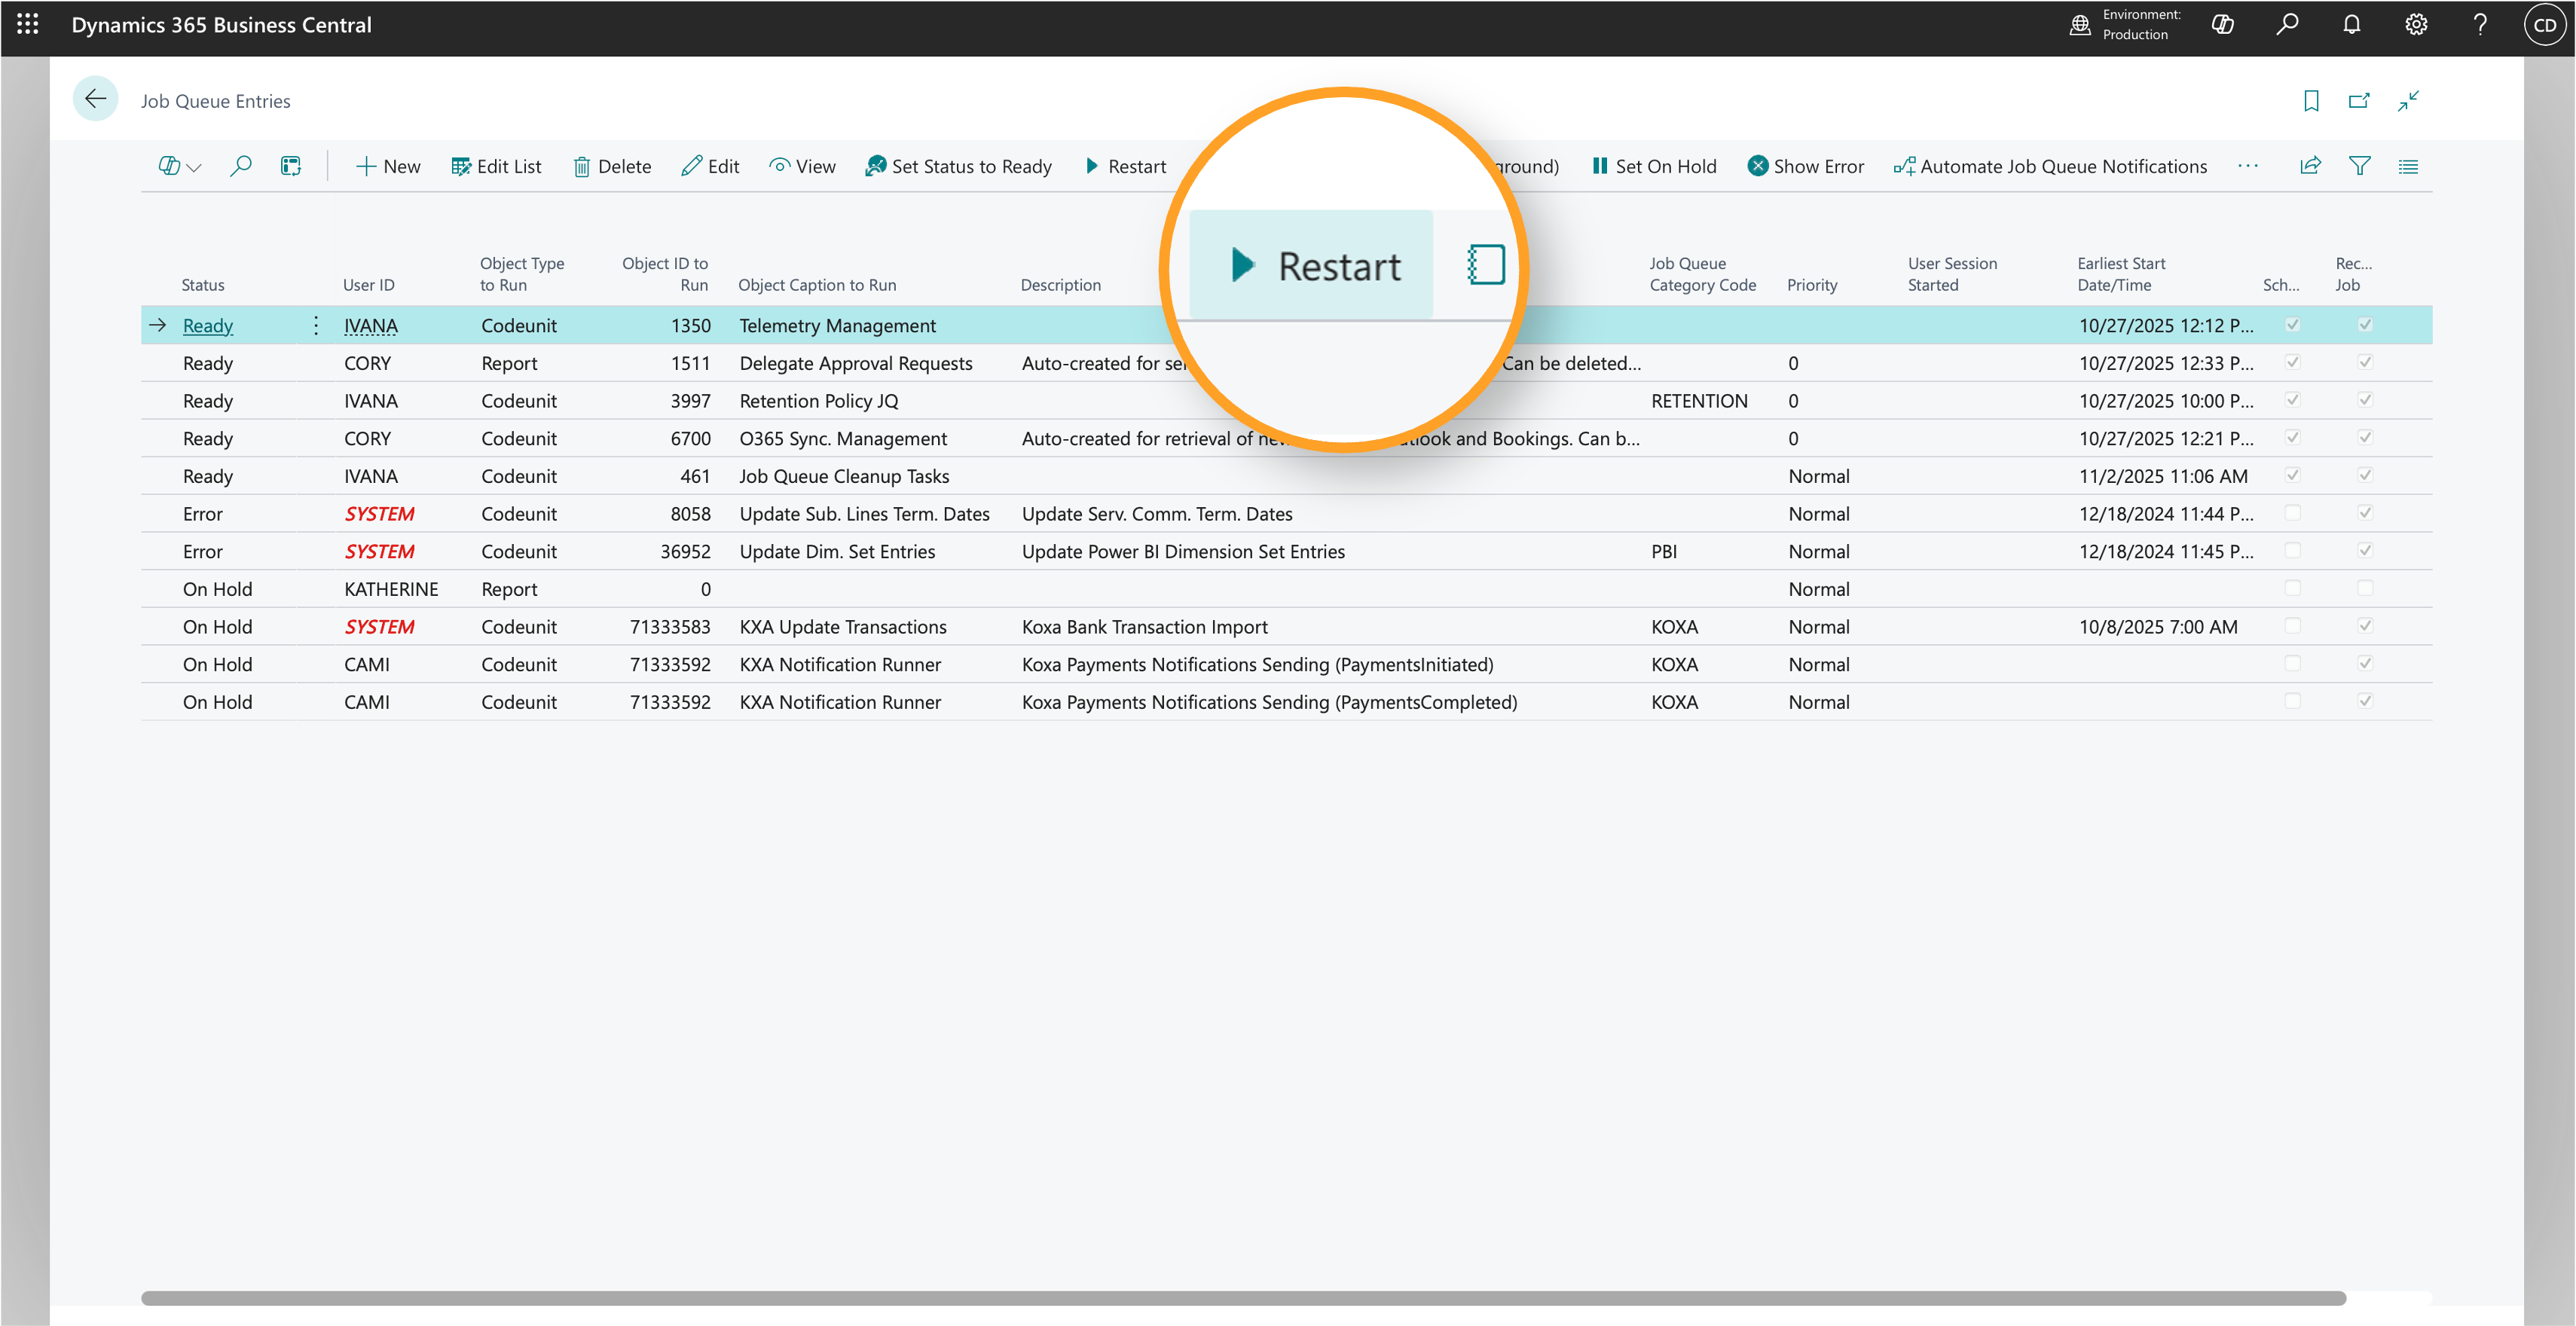This screenshot has height=1326, width=2576.
Task: Click New in action bar
Action: tap(388, 166)
